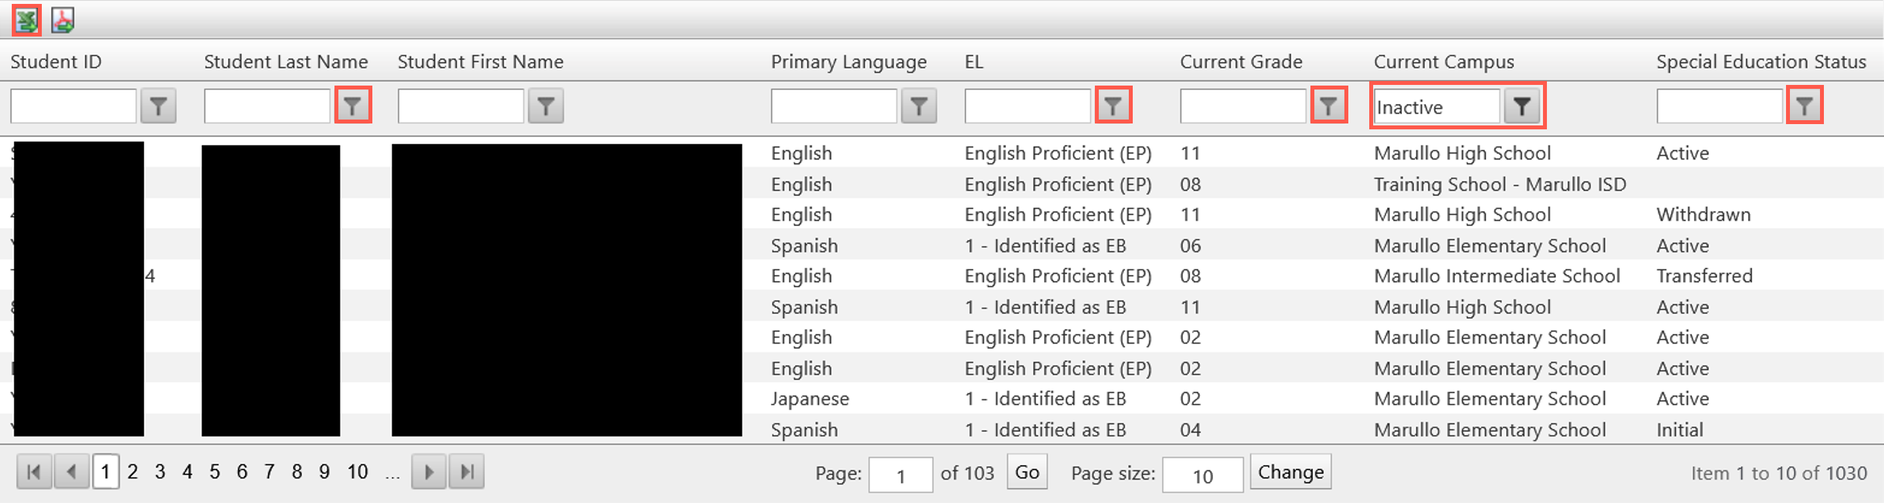Sort by Special Education Status header
This screenshot has width=1884, height=503.
coord(1761,62)
